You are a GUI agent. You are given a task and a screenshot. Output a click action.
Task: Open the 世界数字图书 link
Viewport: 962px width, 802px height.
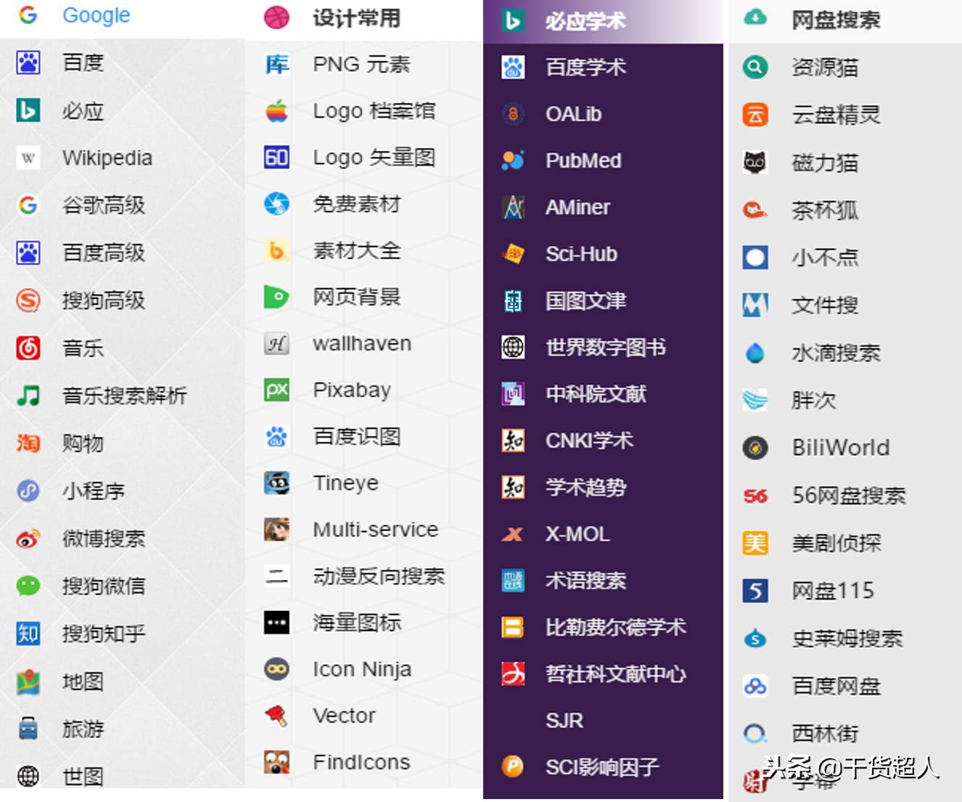(x=605, y=347)
